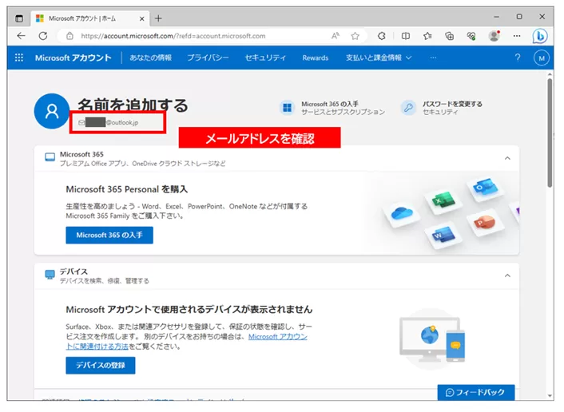The width and height of the screenshot is (564, 412).
Task: Collapse the Microsoft 365 section
Action: point(506,158)
